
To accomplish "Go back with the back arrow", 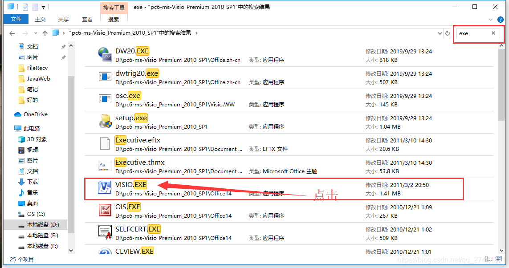I will pyautogui.click(x=12, y=33).
